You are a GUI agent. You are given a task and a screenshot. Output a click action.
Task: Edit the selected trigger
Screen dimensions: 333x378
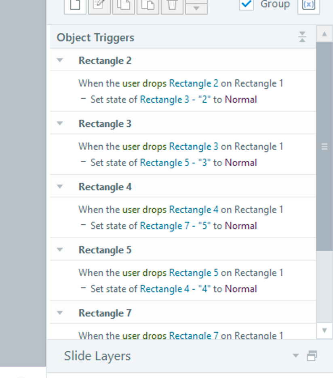(99, 6)
